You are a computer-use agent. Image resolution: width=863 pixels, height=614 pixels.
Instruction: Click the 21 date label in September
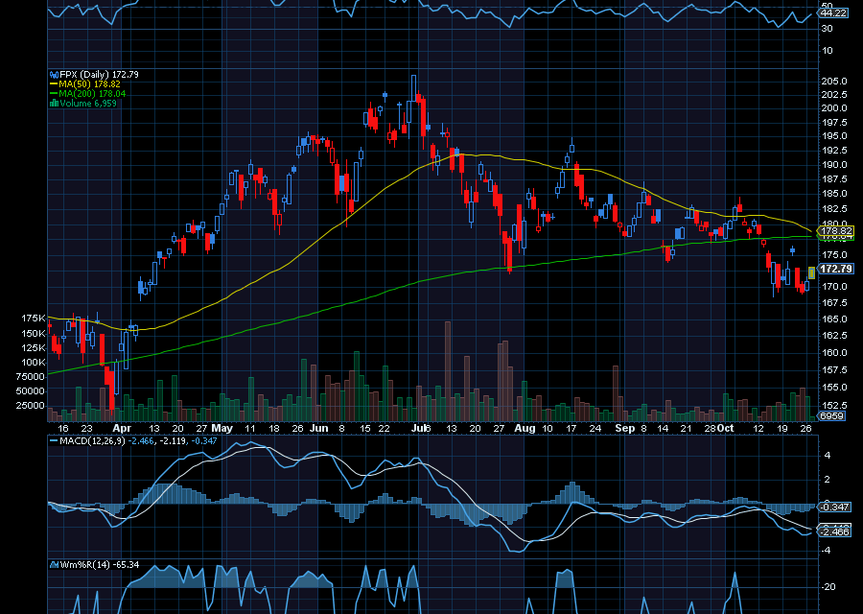pos(686,429)
